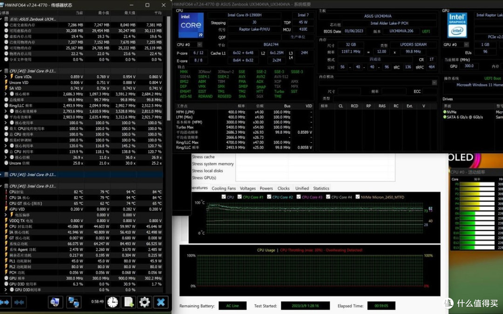This screenshot has width=503, height=314.
Task: Click the collapse-all arrows icon in HWiNFO toolbar
Action: [19, 302]
